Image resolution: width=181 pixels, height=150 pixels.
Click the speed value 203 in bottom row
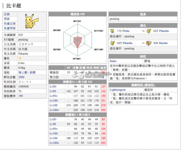103,143
